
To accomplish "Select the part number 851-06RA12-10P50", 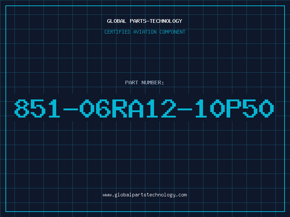I will click(144, 108).
